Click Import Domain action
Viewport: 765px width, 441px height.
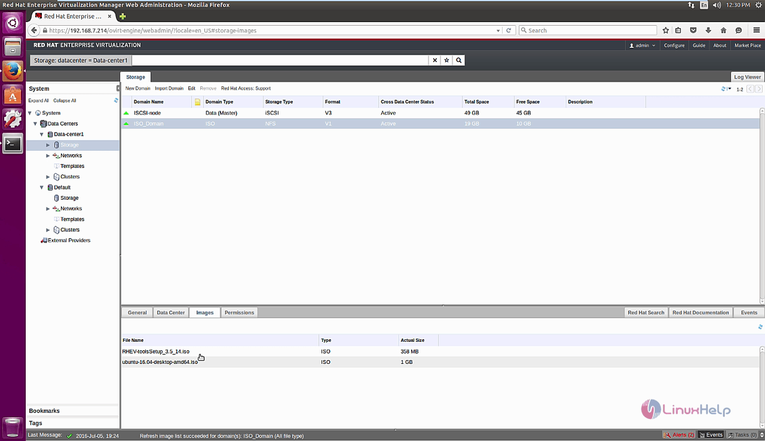tap(169, 88)
